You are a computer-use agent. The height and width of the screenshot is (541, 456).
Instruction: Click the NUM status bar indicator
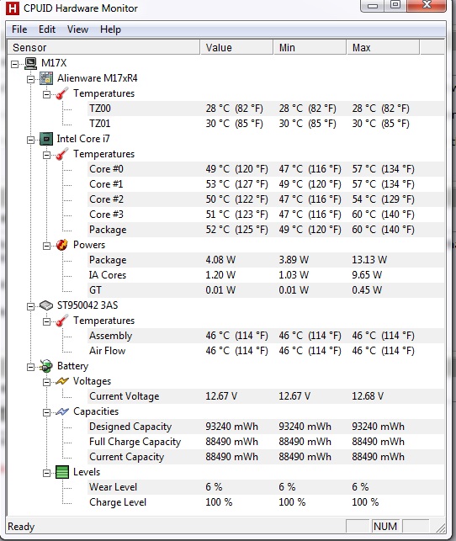[385, 527]
